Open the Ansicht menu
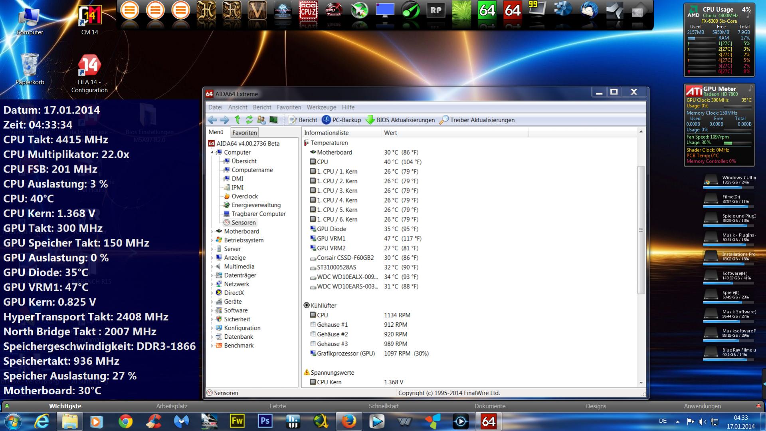This screenshot has width=766, height=431. [238, 107]
